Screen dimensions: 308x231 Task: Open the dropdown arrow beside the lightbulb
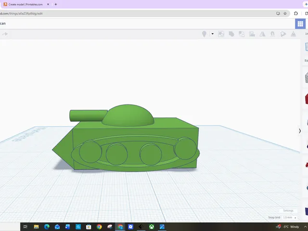(x=213, y=34)
